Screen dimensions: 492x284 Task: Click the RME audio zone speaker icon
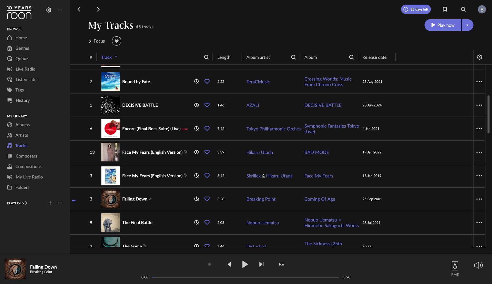tap(455, 266)
